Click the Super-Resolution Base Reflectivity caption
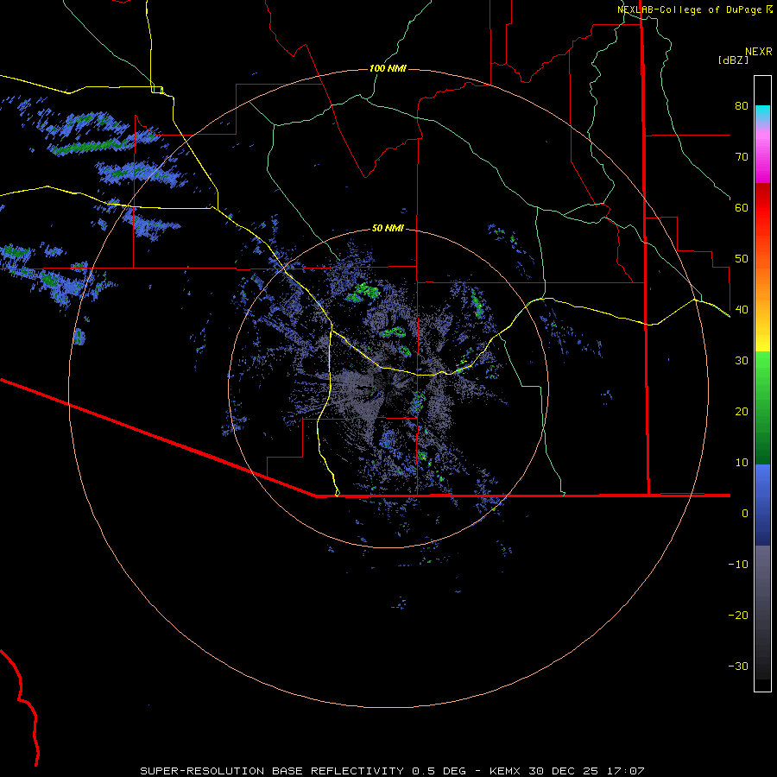 pyautogui.click(x=392, y=771)
